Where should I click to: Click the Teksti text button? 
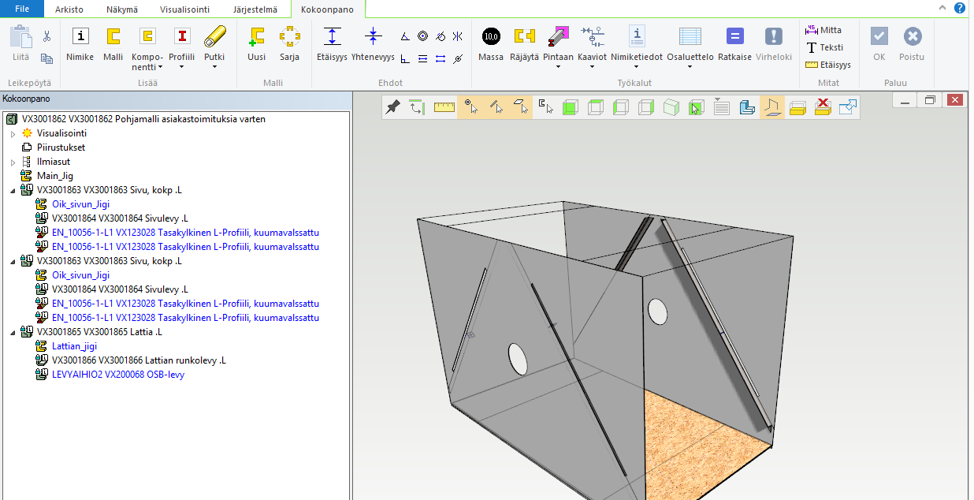pos(823,47)
